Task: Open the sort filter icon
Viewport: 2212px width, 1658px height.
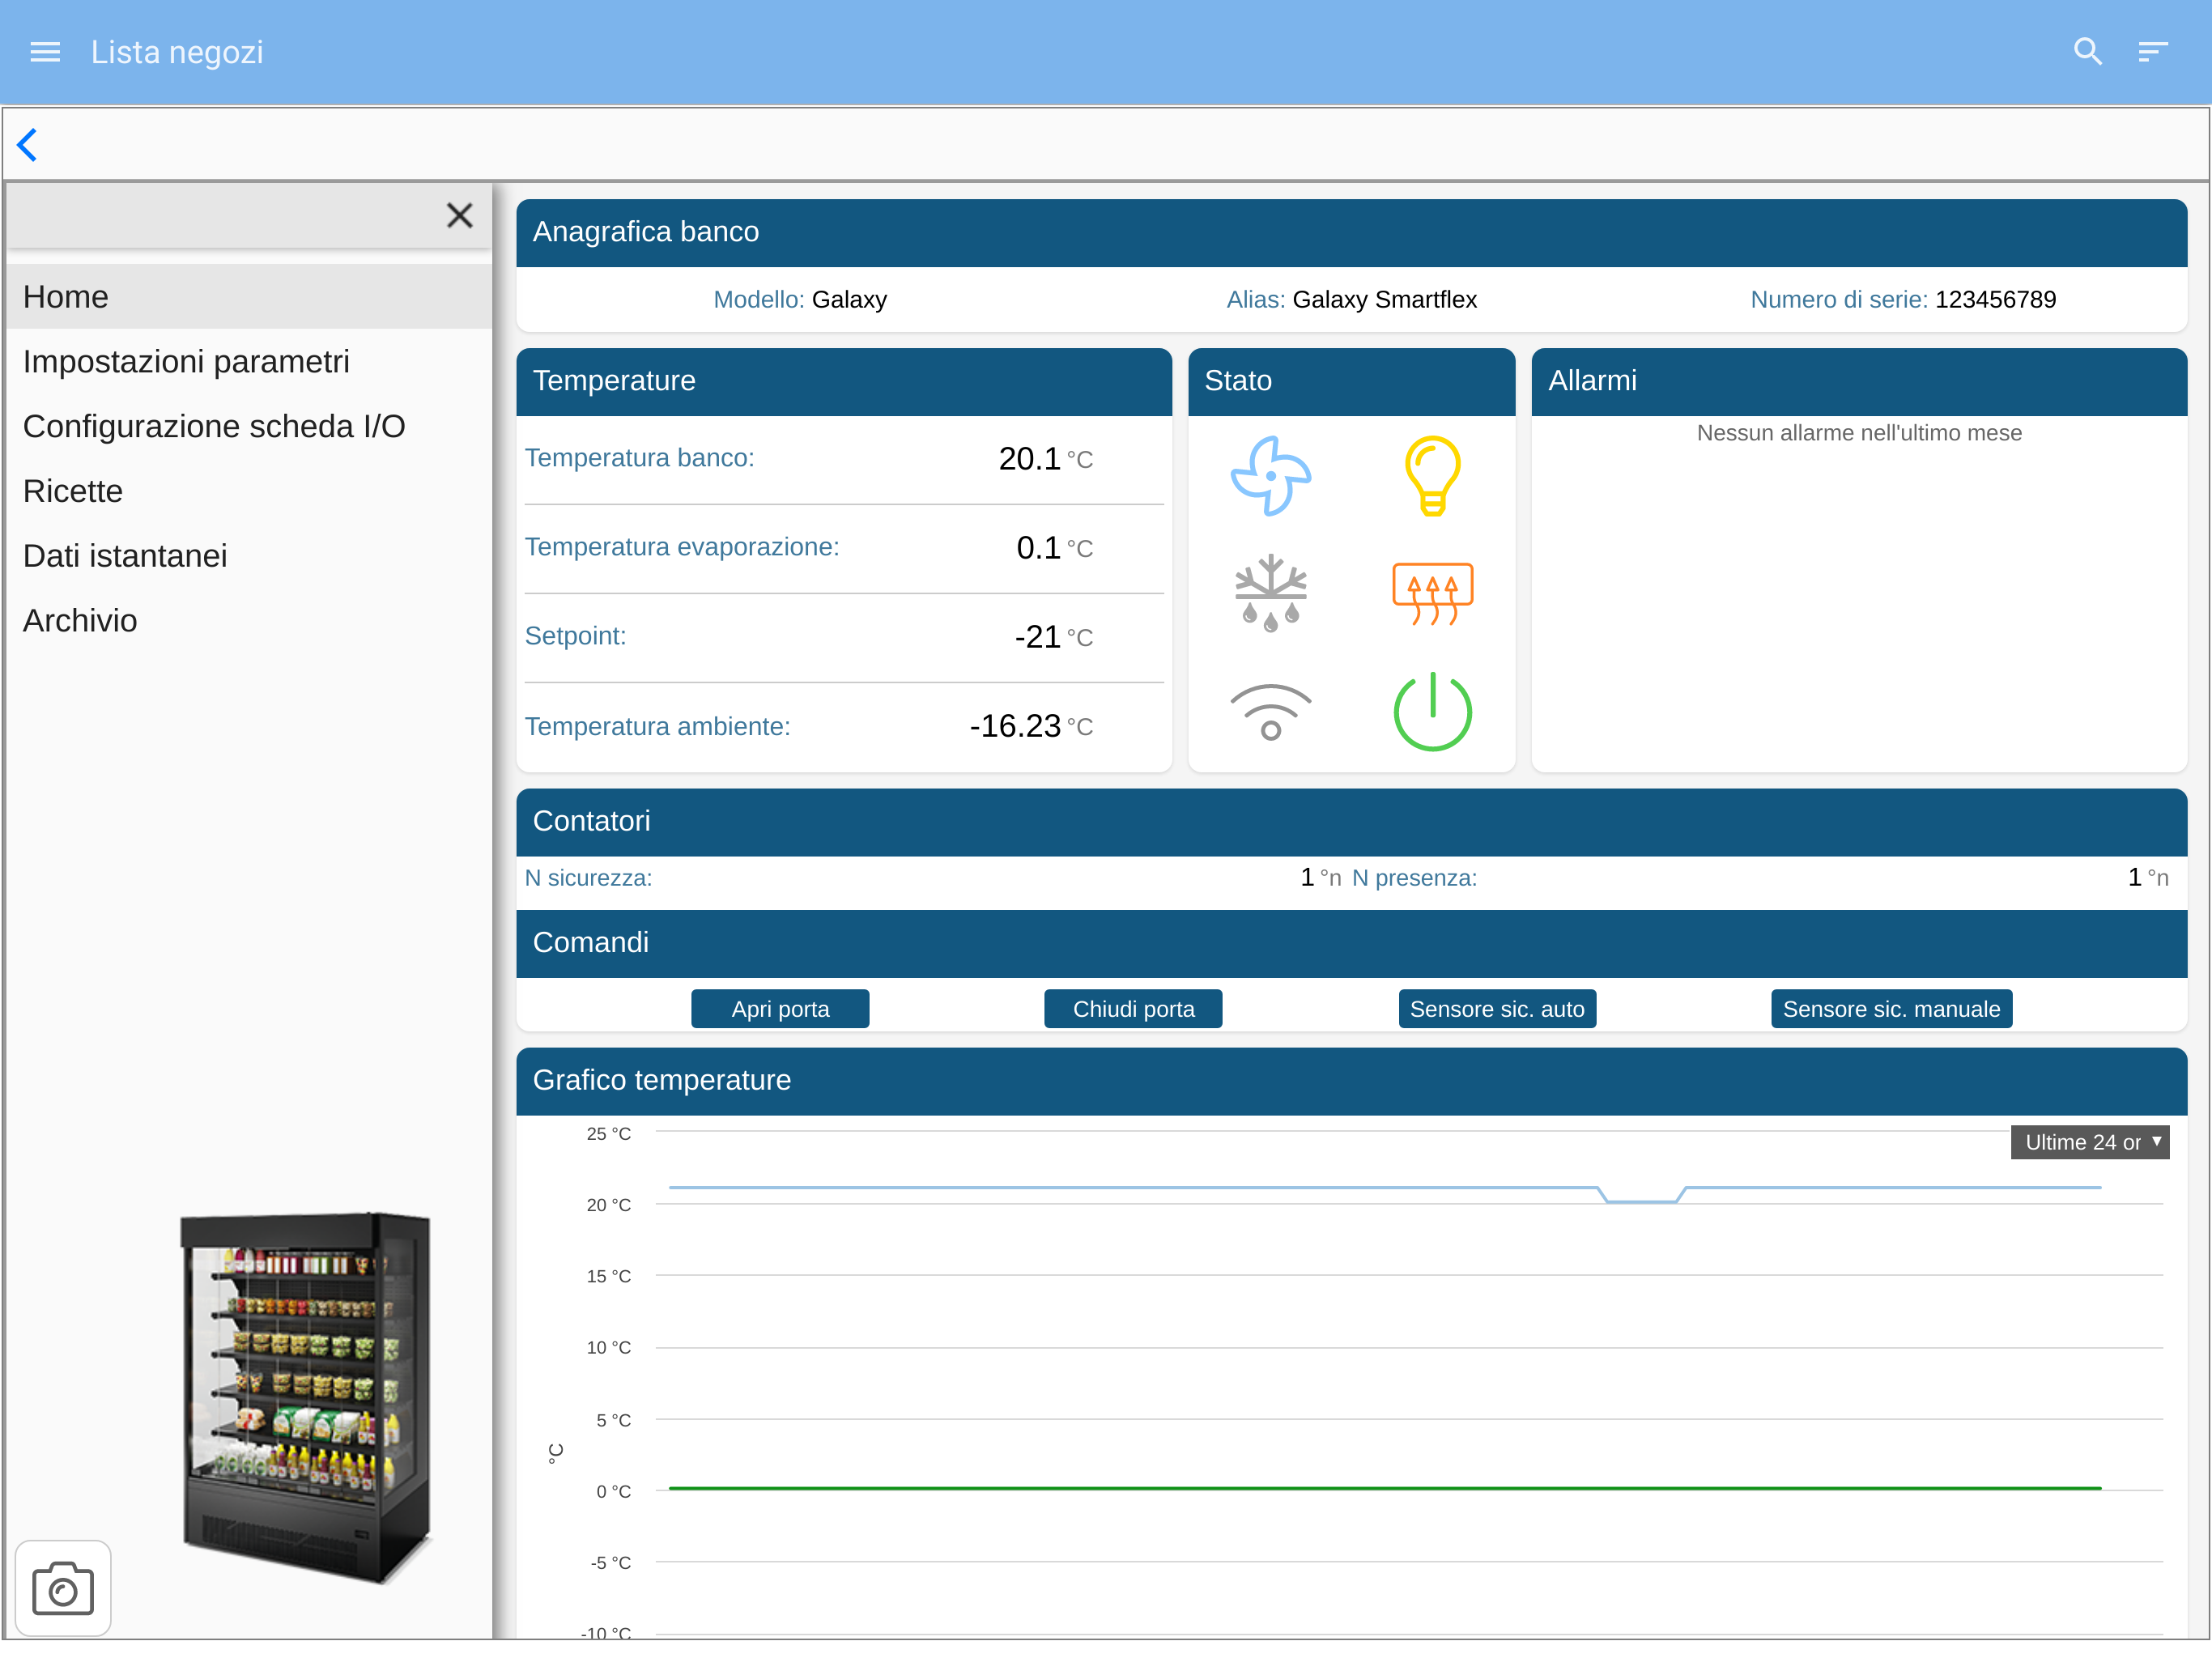Action: tap(2152, 52)
